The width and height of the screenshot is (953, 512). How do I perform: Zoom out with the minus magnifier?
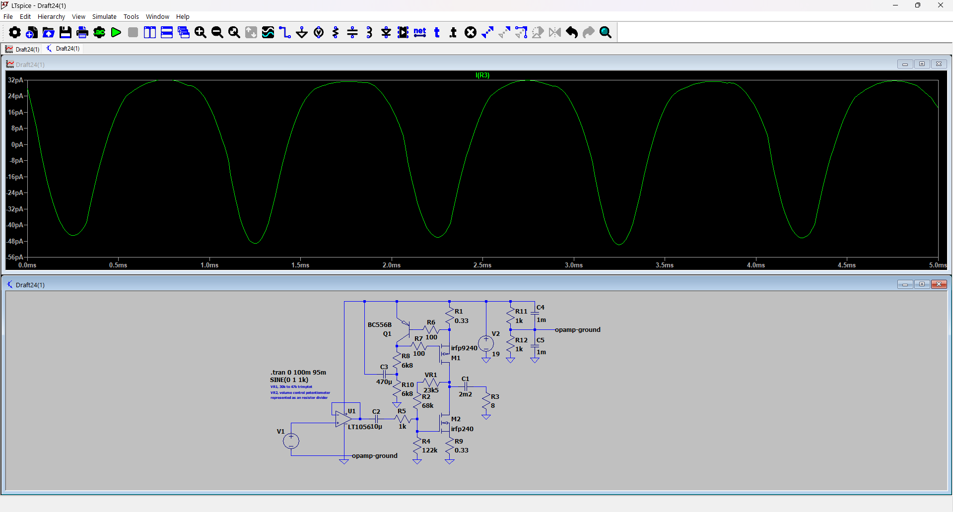217,33
